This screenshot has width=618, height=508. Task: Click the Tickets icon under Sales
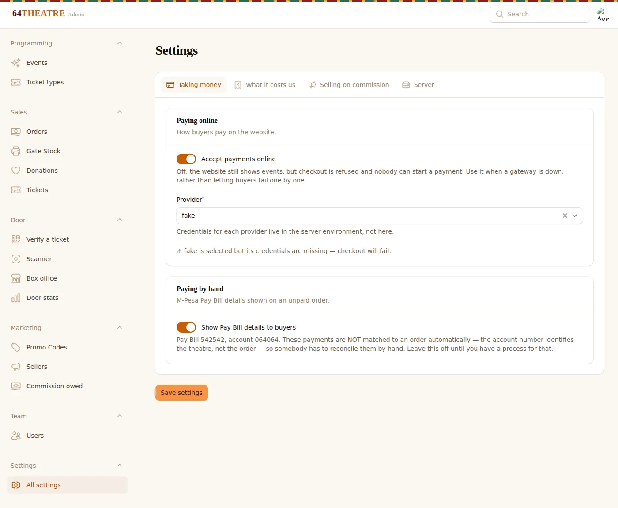click(x=16, y=190)
